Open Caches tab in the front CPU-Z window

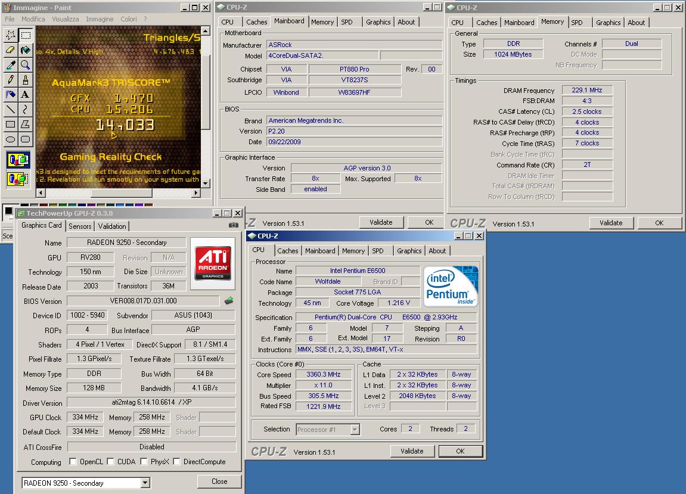pyautogui.click(x=287, y=251)
